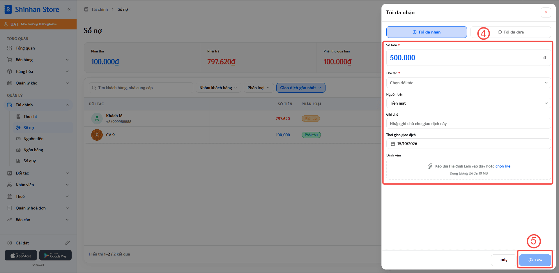Open the Sổ quỹ submenu item
The image size is (559, 273).
[x=43, y=161]
